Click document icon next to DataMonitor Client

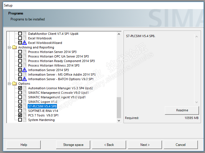[24, 34]
